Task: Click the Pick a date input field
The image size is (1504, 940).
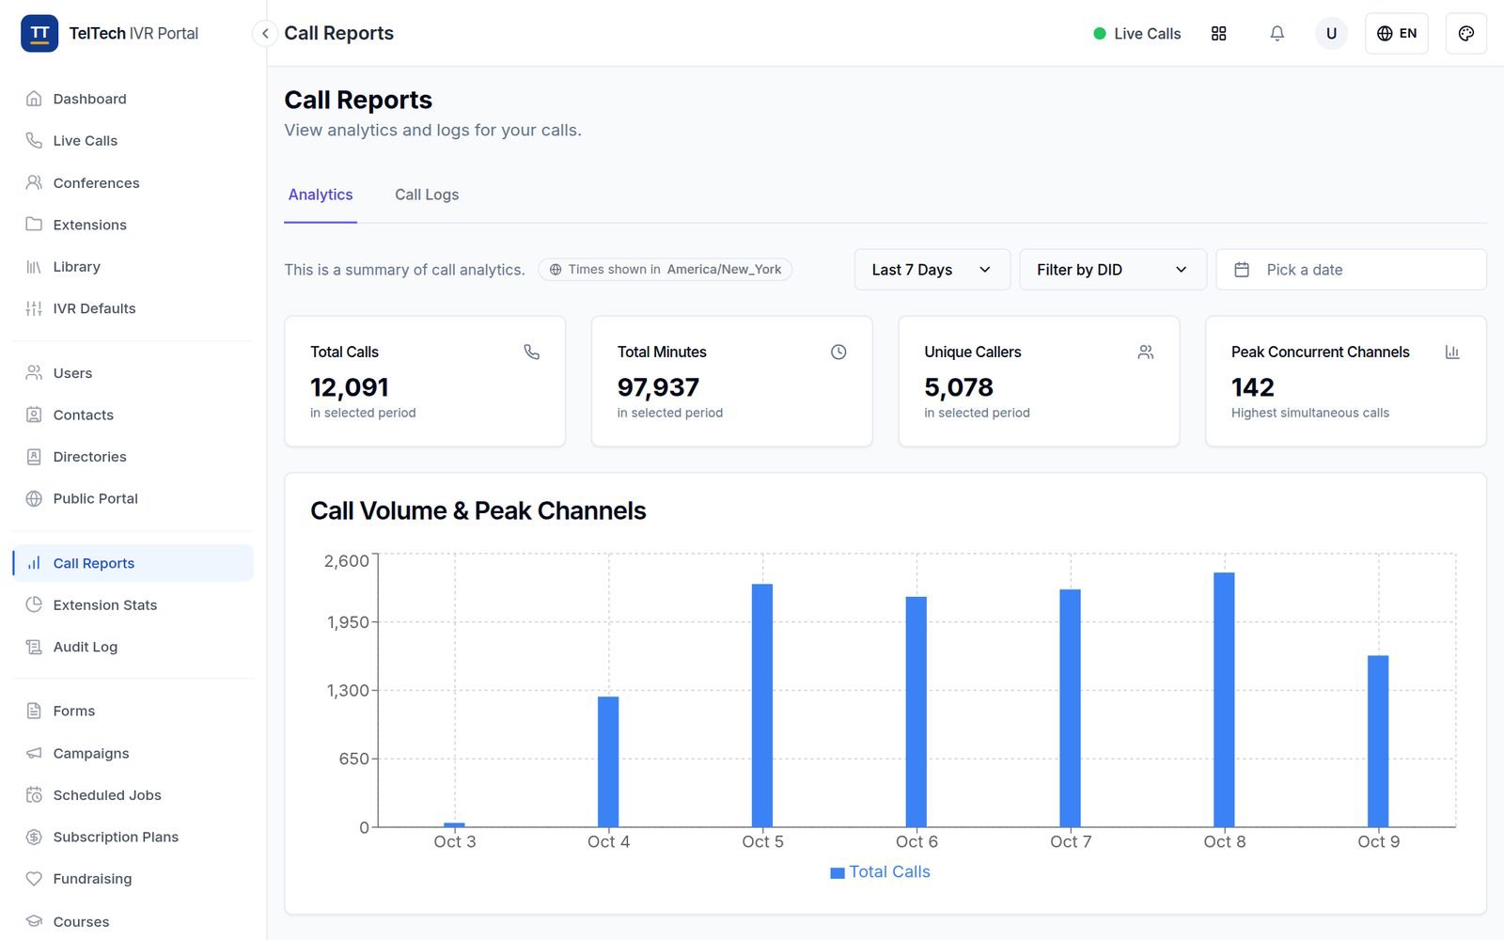Action: (x=1351, y=270)
